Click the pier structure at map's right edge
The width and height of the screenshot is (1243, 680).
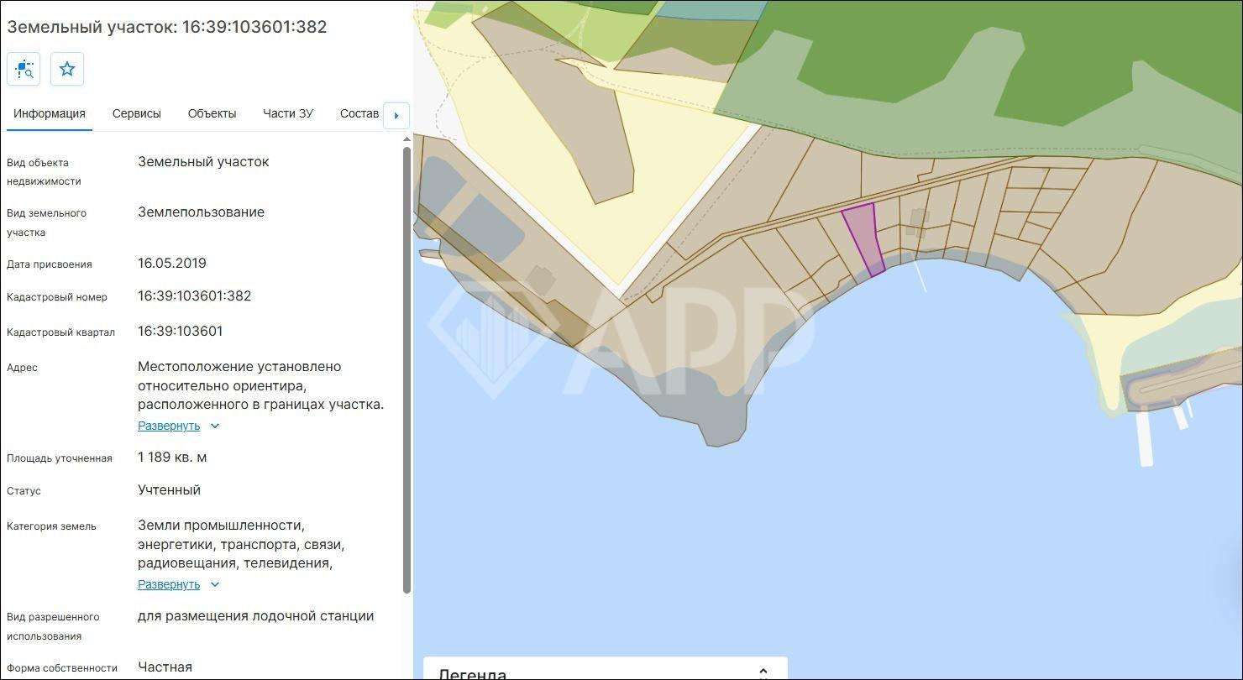(1144, 437)
